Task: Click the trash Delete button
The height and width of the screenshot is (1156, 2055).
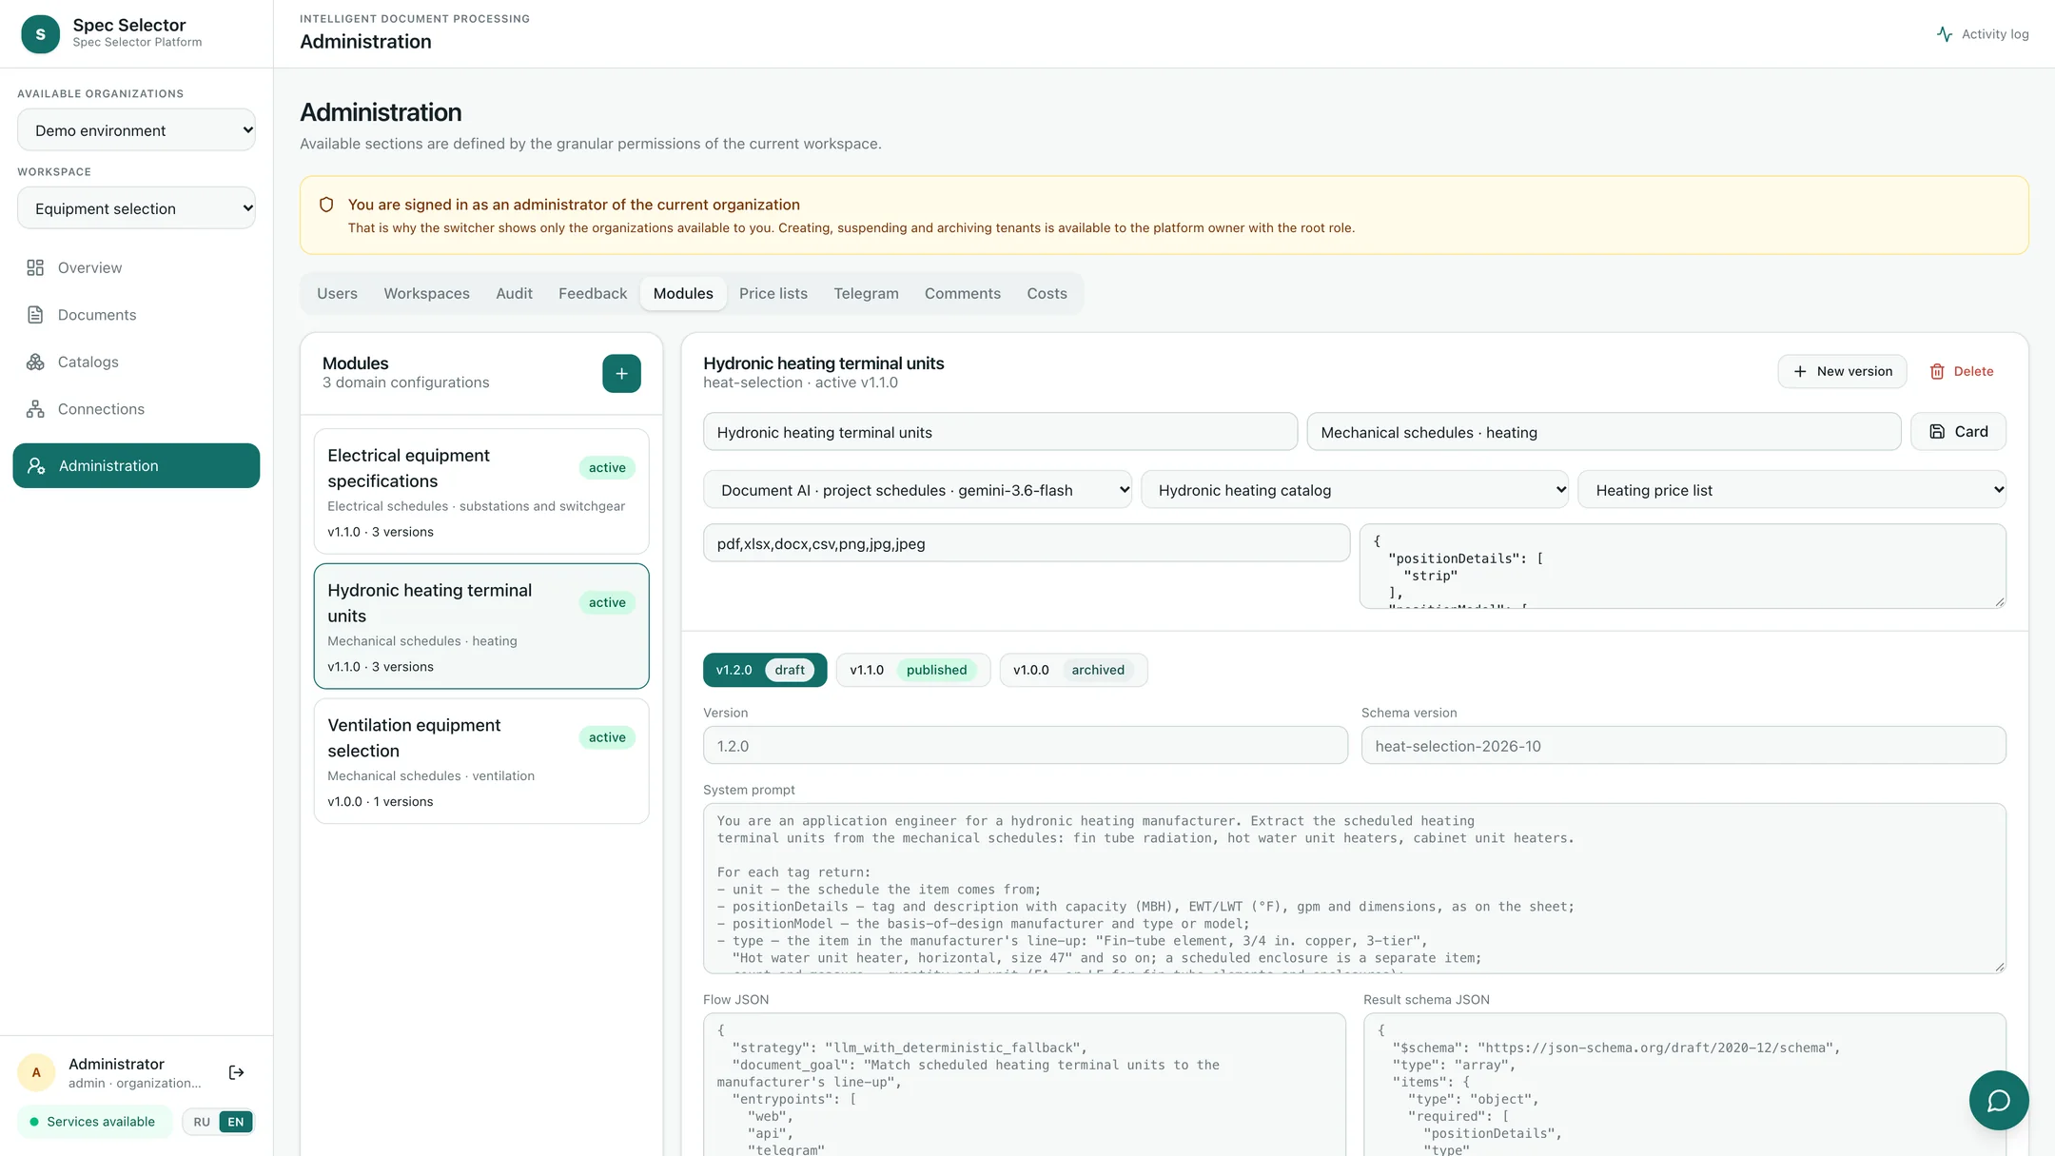Action: 1962,371
